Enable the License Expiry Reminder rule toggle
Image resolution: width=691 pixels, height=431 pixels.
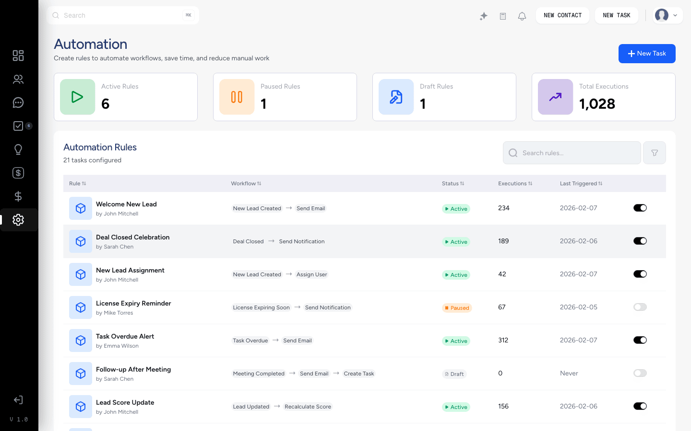pos(640,307)
